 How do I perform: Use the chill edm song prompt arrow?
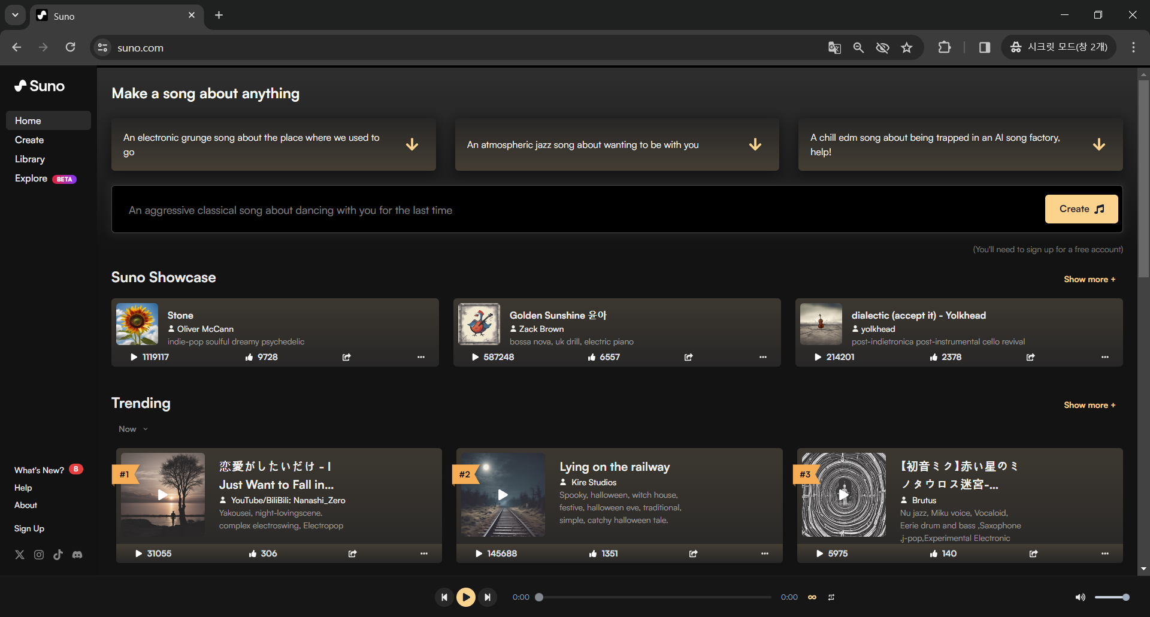[x=1099, y=144]
